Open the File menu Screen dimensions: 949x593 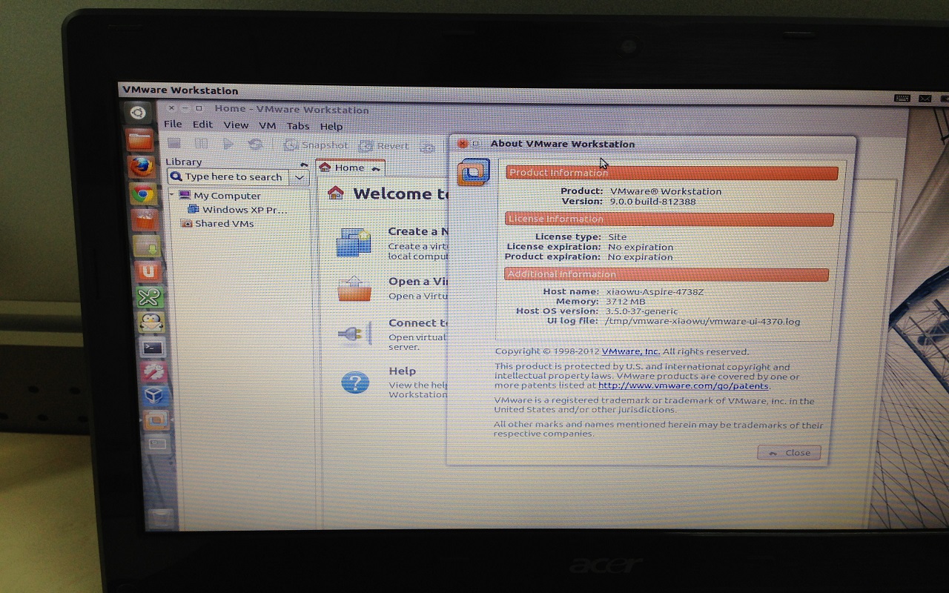[173, 125]
